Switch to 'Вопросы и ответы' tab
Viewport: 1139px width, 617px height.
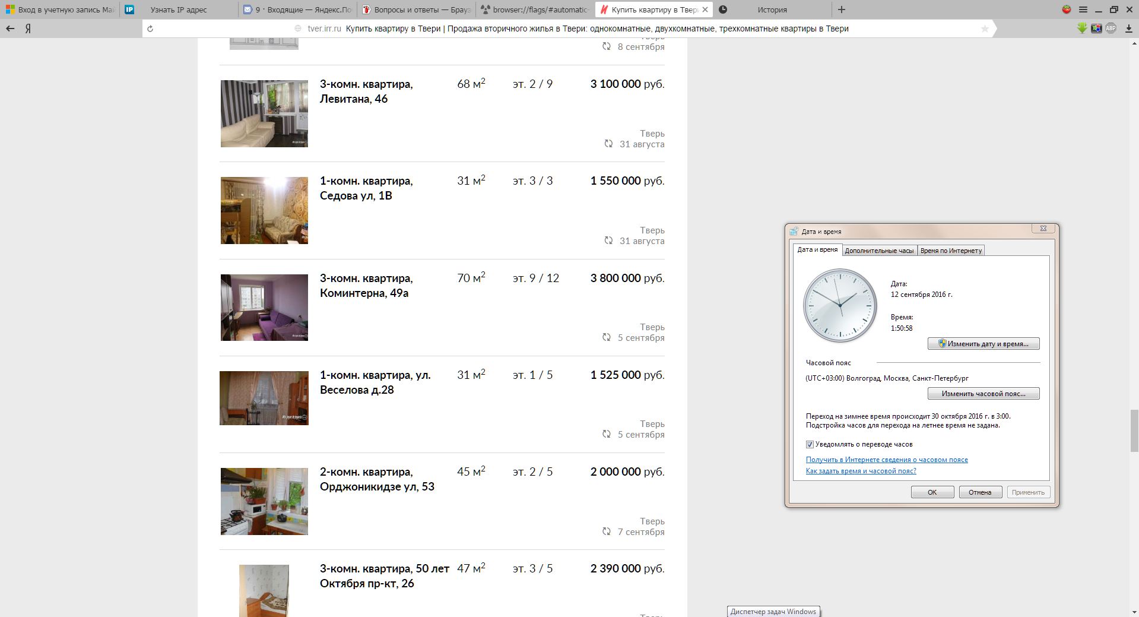click(x=417, y=10)
